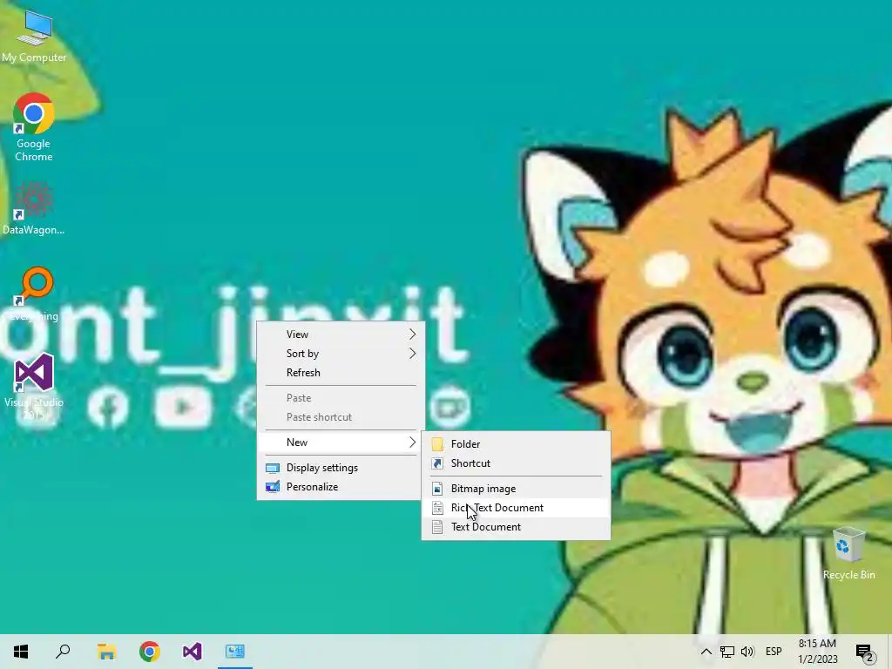
Task: Open the New submenu entry
Action: tap(341, 442)
